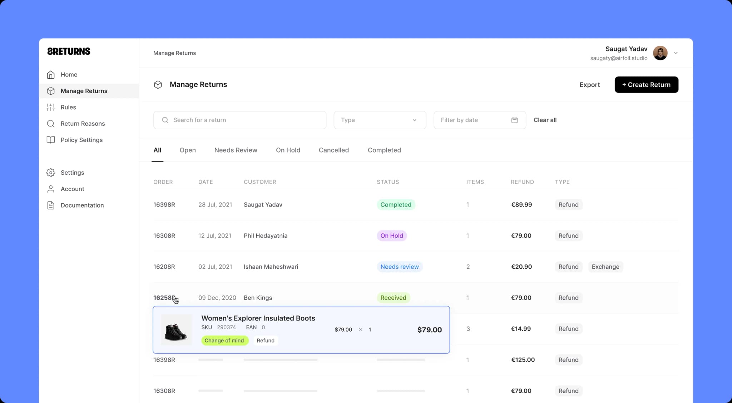Click the Rules sliders icon in the sidebar
The image size is (732, 403).
[x=51, y=107]
